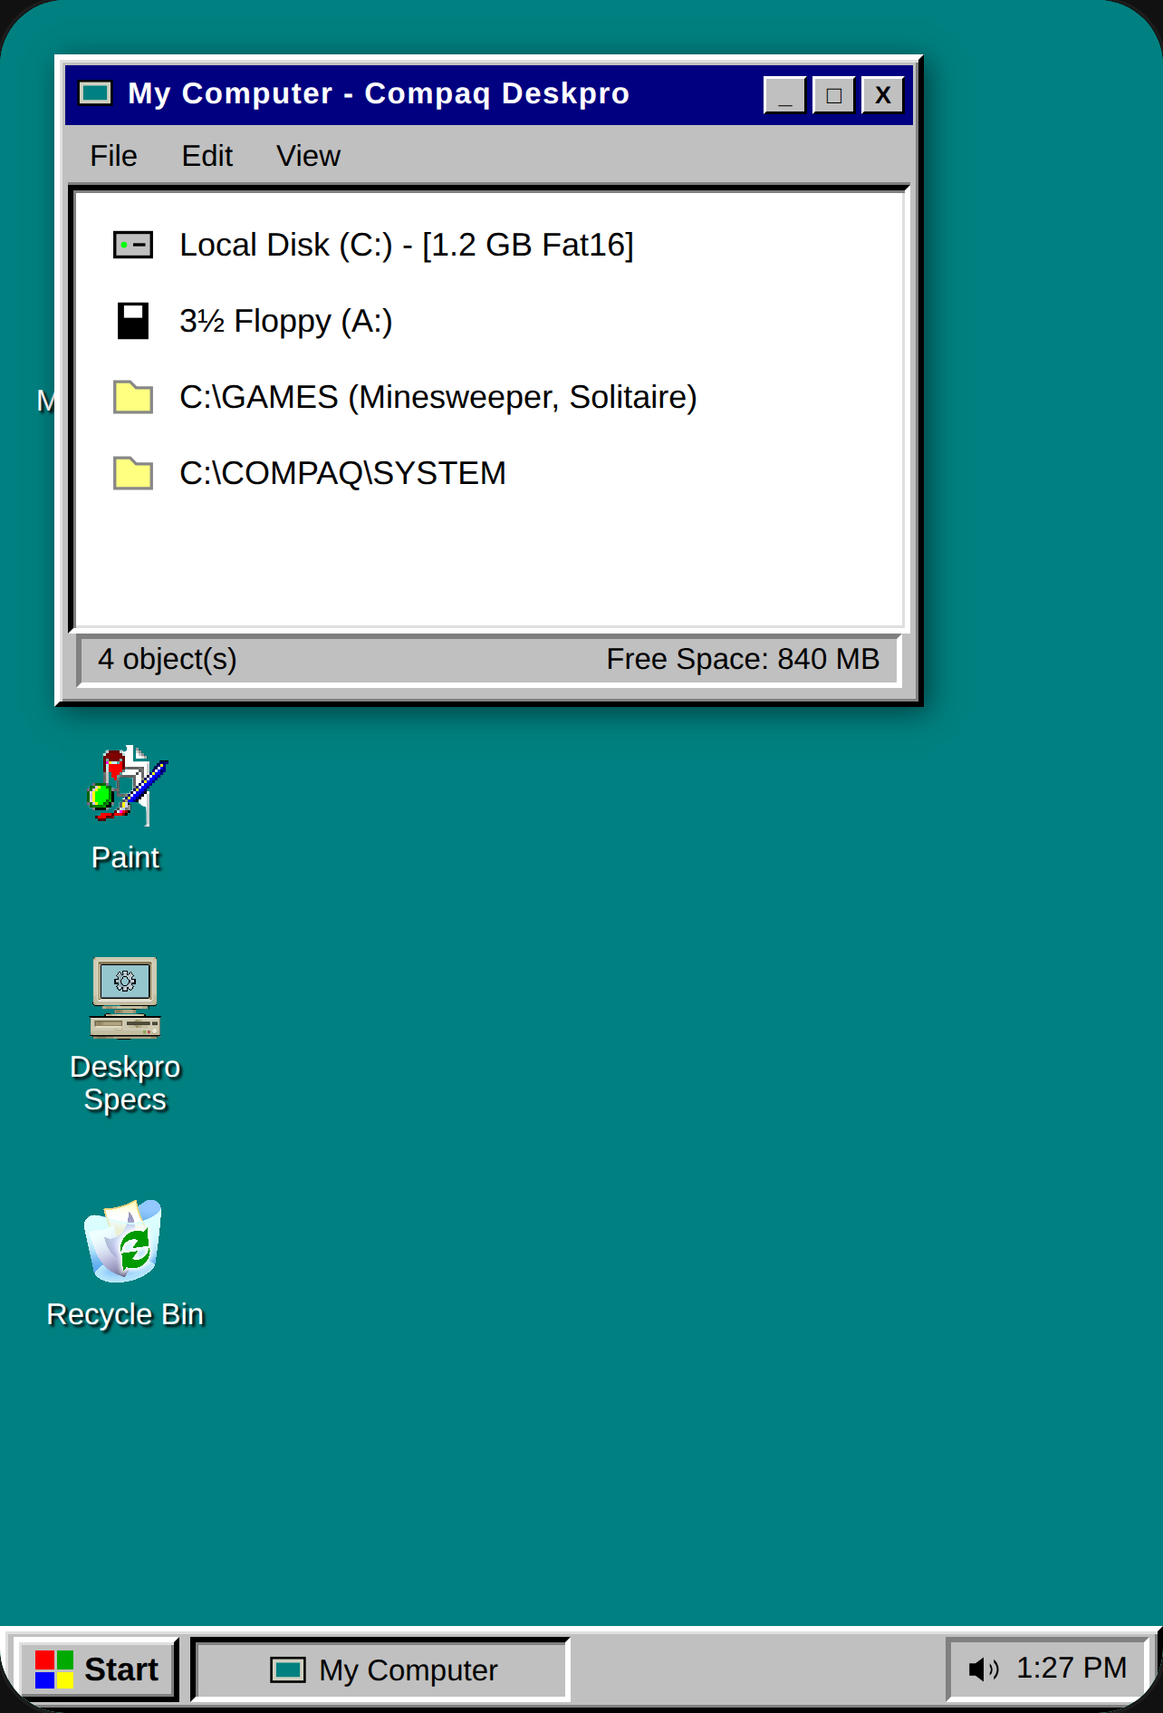Select the text '3½ Floppy (A:)'
This screenshot has width=1163, height=1713.
(x=286, y=321)
